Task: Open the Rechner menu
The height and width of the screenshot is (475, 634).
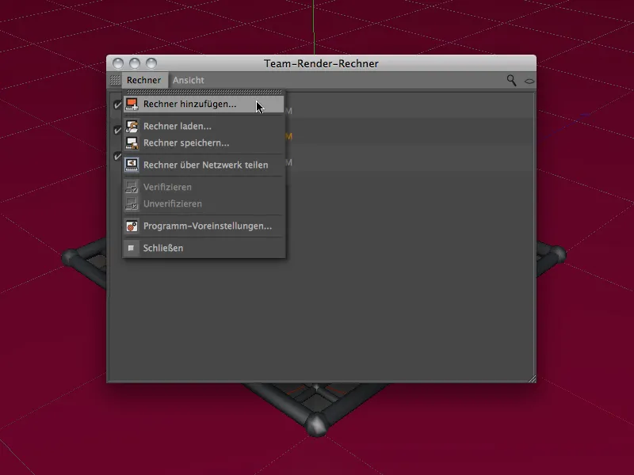Action: pyautogui.click(x=143, y=80)
